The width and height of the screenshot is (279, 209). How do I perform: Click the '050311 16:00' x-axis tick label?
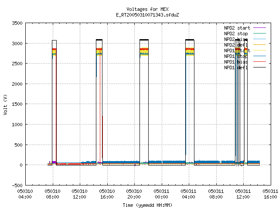[x=270, y=194]
